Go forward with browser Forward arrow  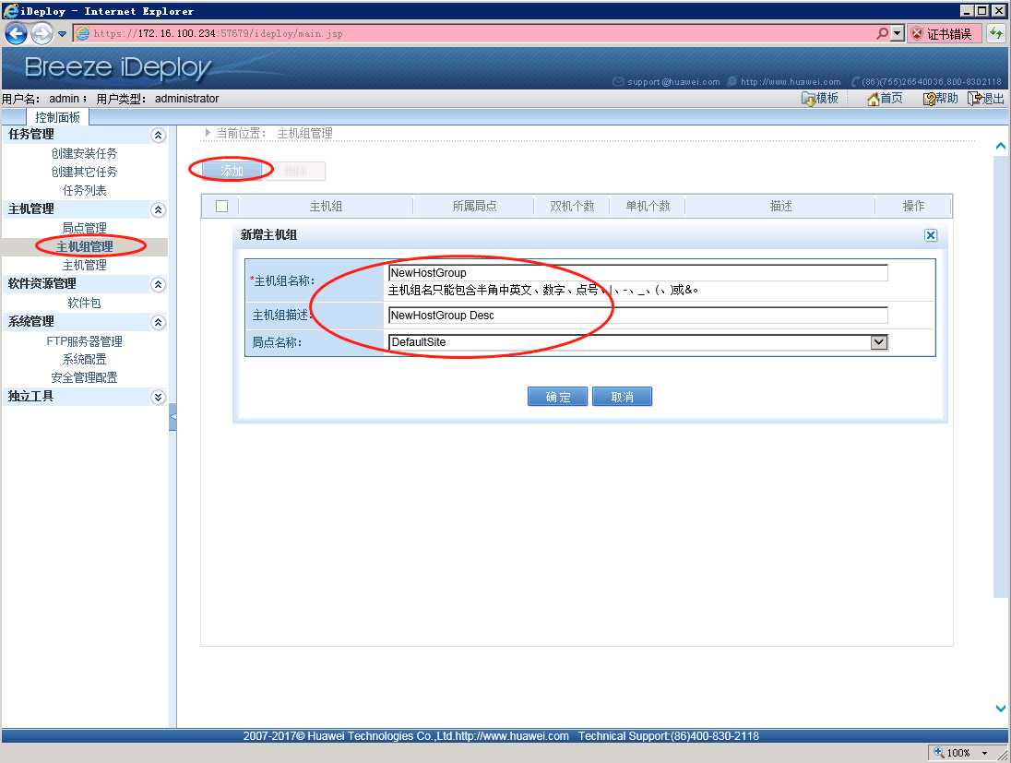42,33
